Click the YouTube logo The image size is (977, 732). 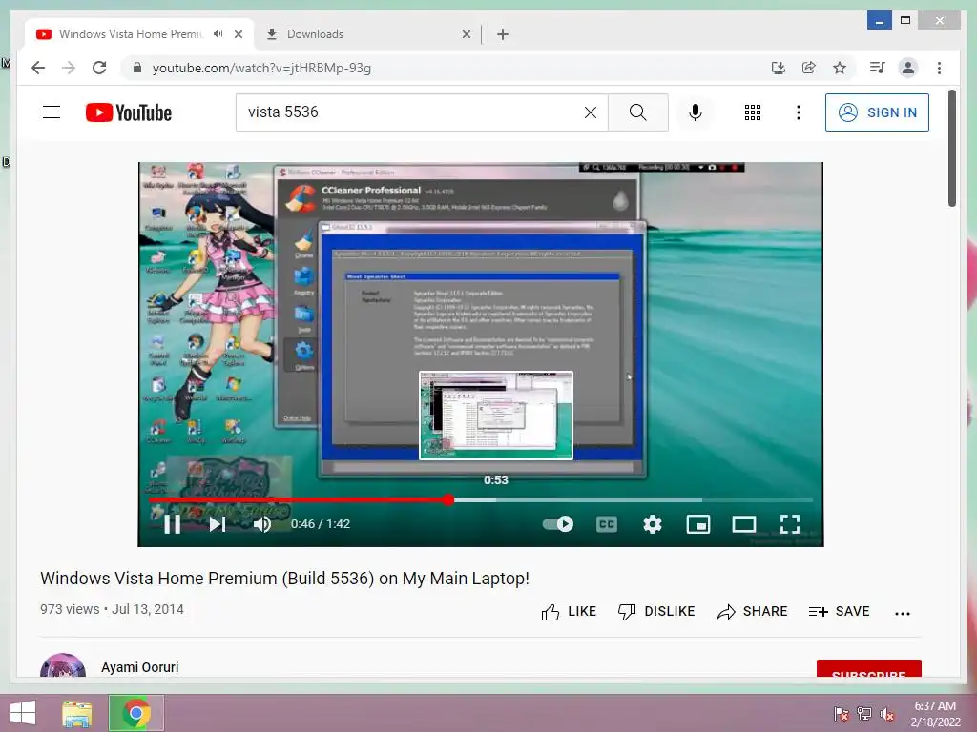129,112
